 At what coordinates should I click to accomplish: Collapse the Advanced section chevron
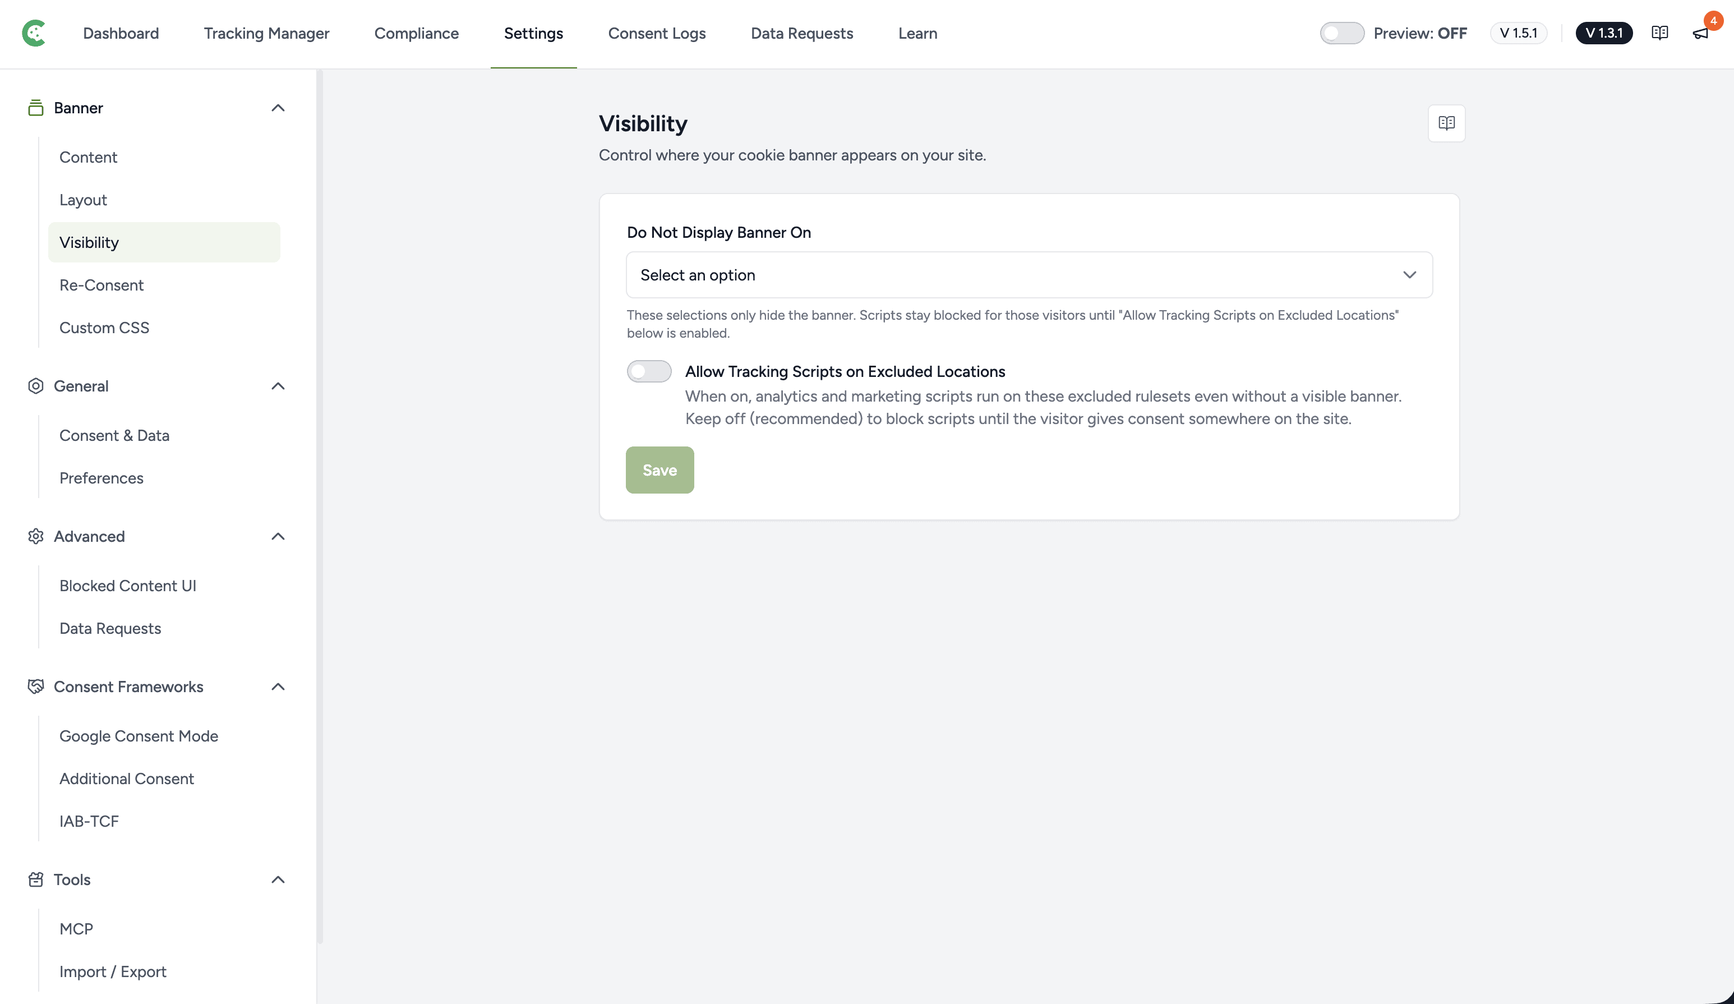coord(278,536)
